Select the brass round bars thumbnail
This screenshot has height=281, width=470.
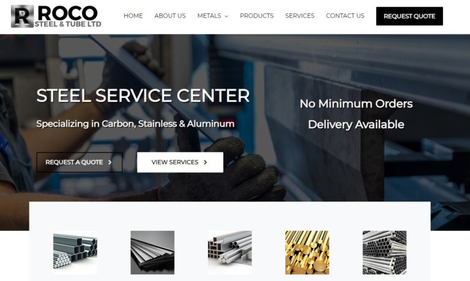click(307, 252)
